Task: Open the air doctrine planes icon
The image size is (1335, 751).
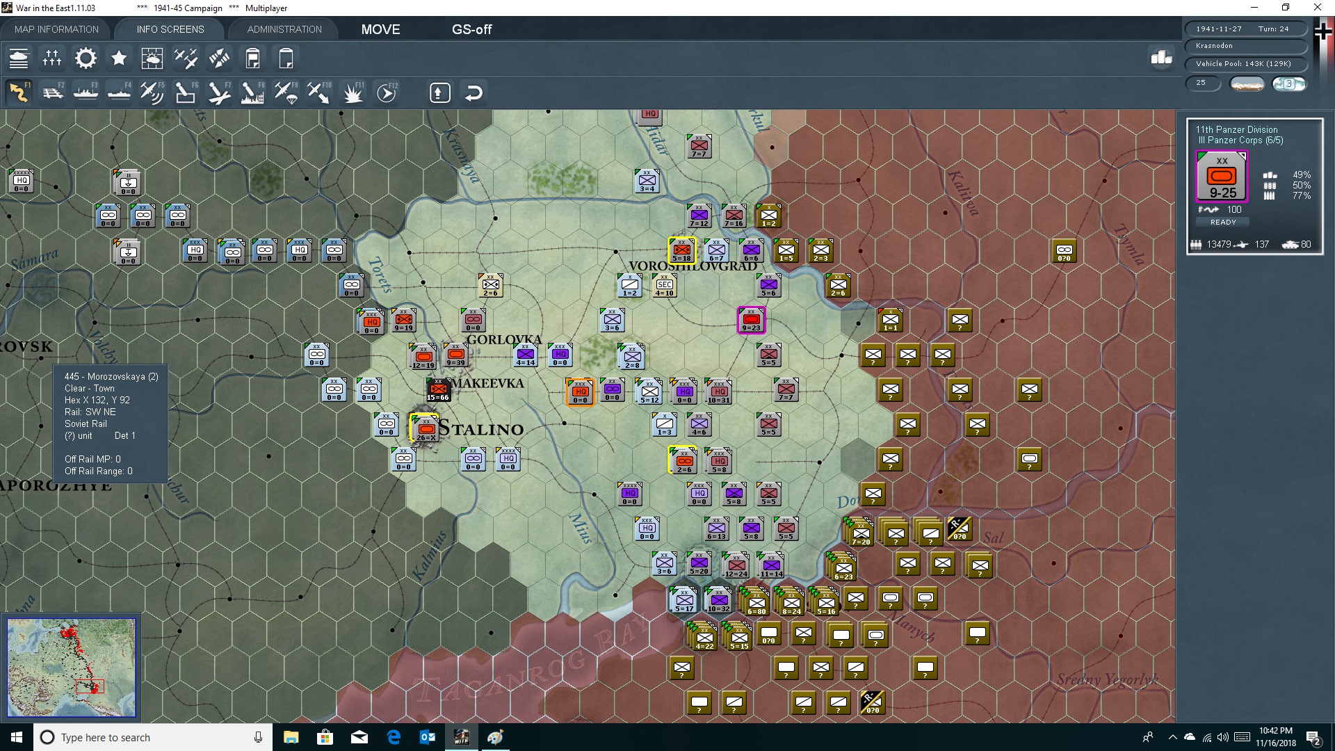Action: (x=186, y=58)
